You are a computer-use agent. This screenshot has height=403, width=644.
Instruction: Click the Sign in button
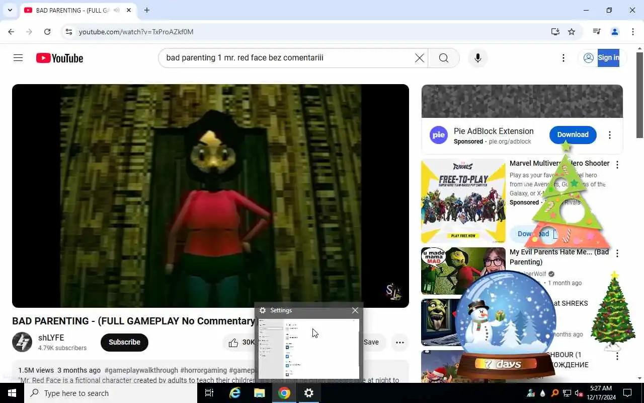pos(602,58)
